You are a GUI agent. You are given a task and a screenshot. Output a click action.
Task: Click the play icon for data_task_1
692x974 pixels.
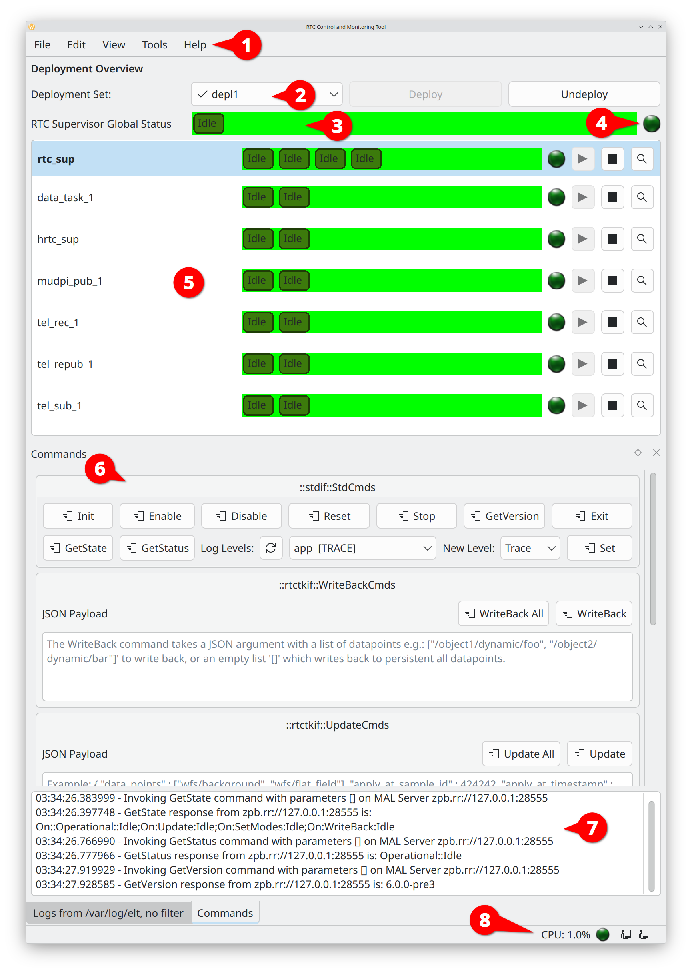(x=582, y=197)
